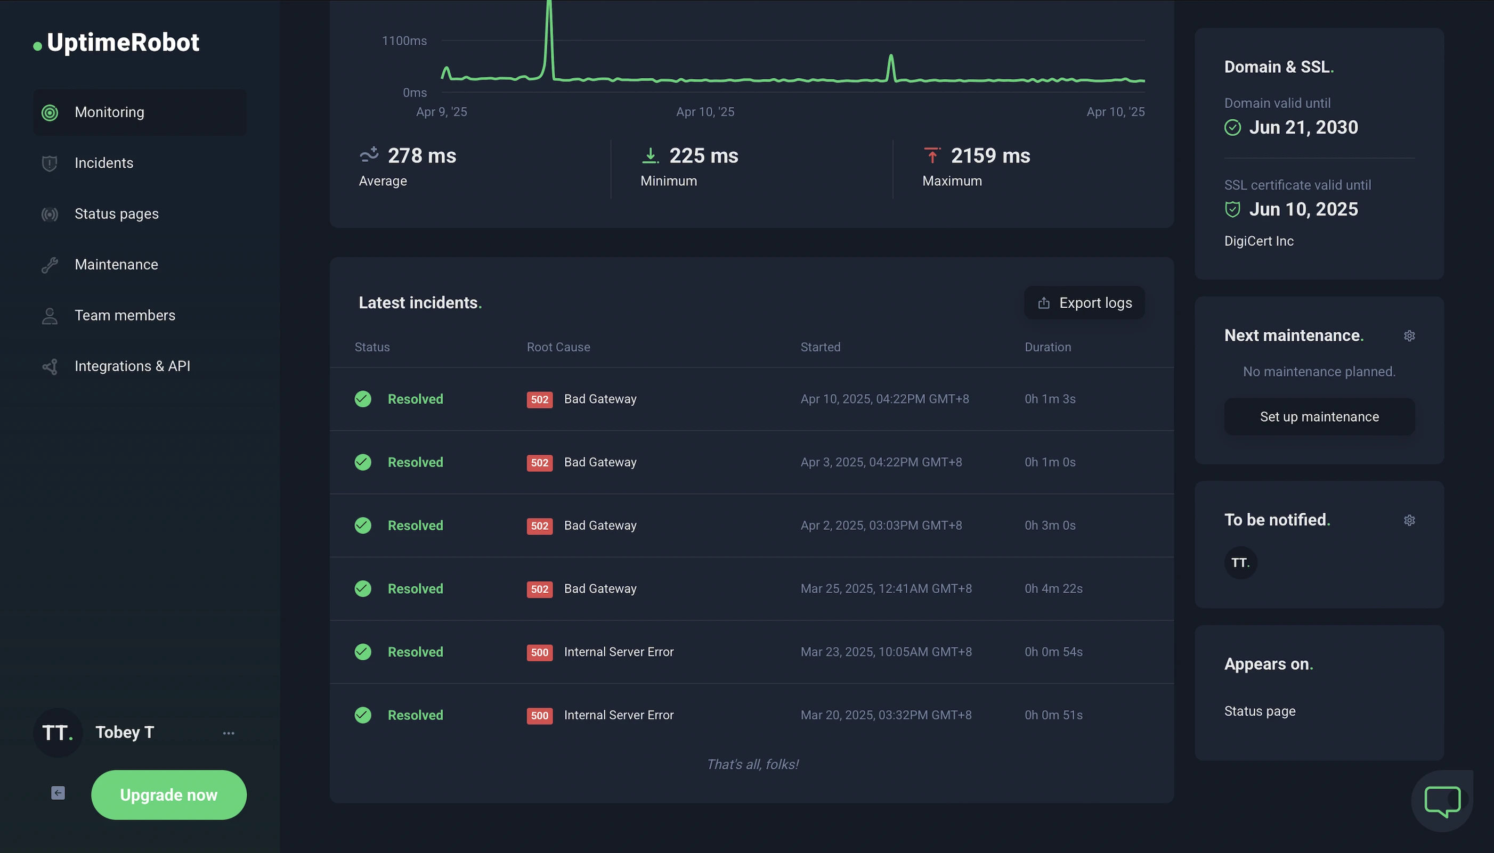The height and width of the screenshot is (853, 1494).
Task: Click the Incidents shield icon
Action: (50, 163)
